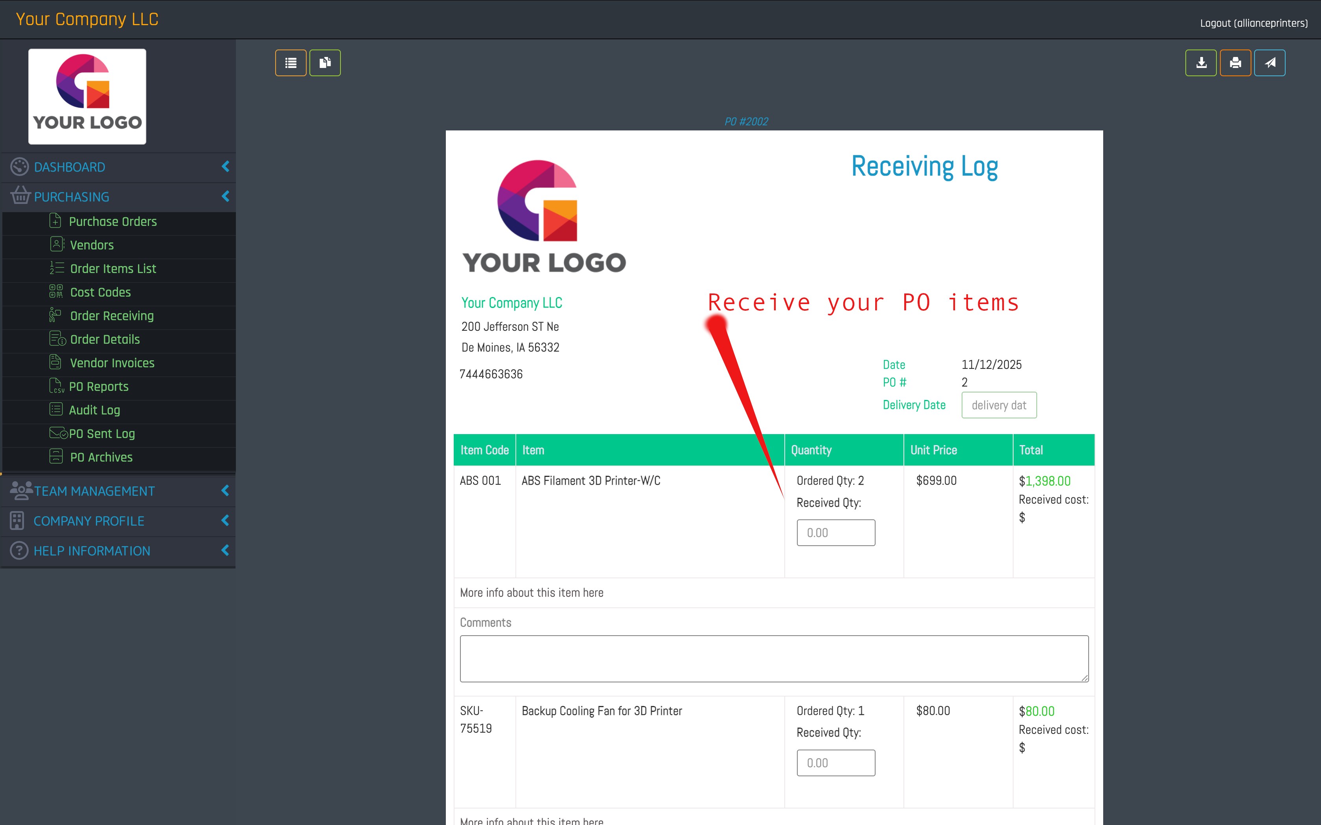Expand the Team Management section chevron
Screen dimensions: 1321x825
pyautogui.click(x=225, y=491)
